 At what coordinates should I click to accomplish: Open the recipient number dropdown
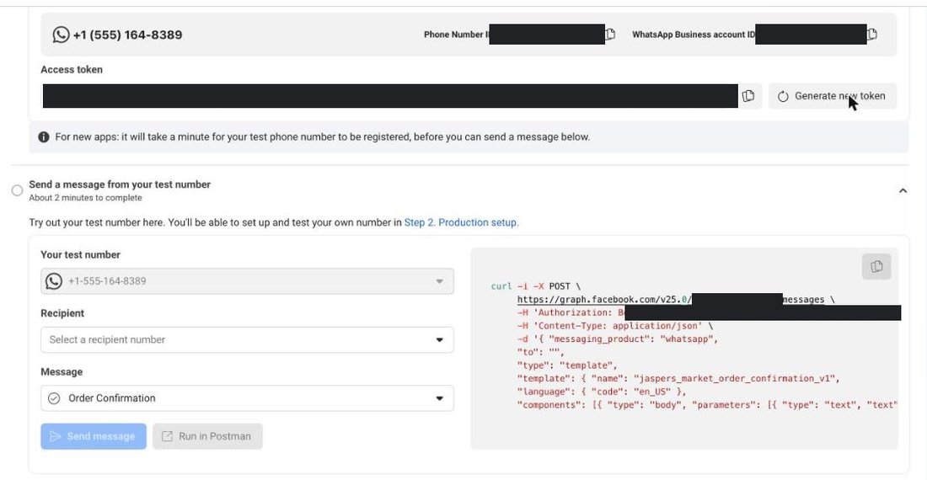[247, 339]
